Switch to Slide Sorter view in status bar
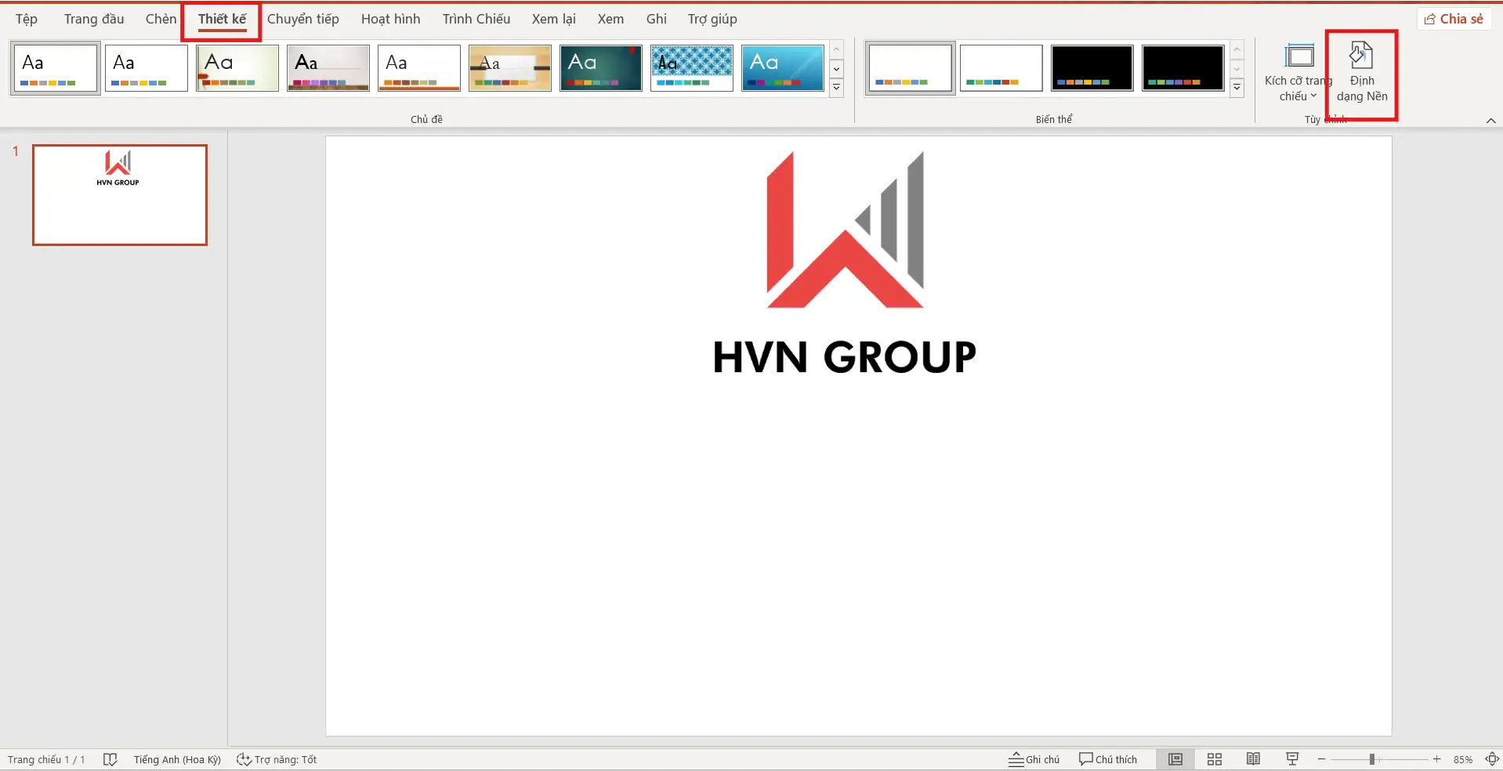The height and width of the screenshot is (771, 1503). (1214, 759)
